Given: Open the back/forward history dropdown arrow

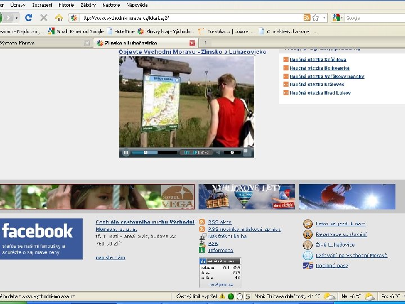Looking at the screenshot, I should pos(16,18).
